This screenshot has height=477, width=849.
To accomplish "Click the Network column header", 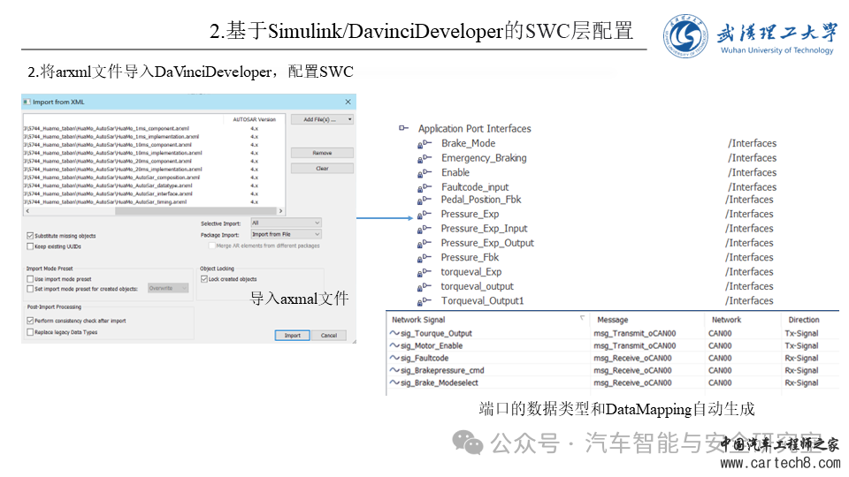I will click(726, 320).
